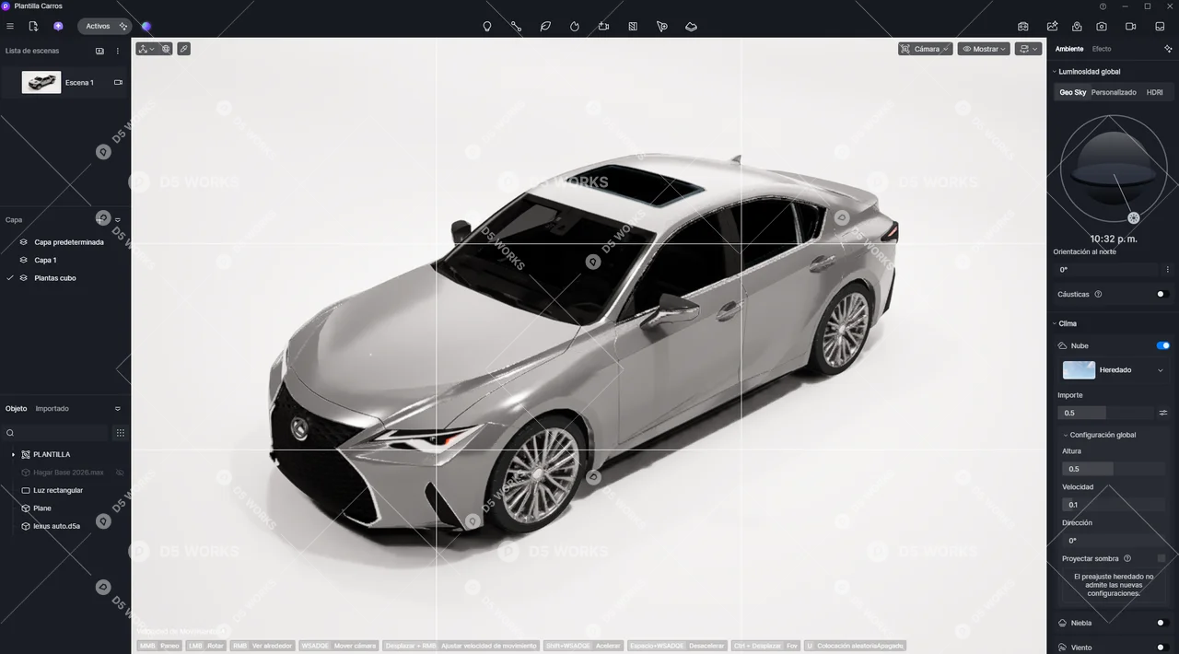Show the hidden Hagar Base 2026.max object
1179x654 pixels.
pos(120,473)
